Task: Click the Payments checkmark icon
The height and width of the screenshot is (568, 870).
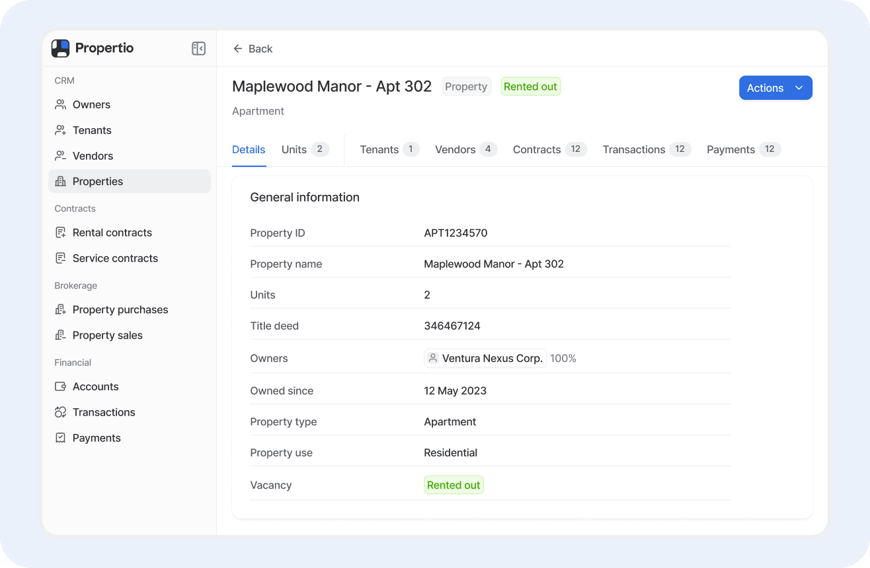Action: (x=61, y=438)
